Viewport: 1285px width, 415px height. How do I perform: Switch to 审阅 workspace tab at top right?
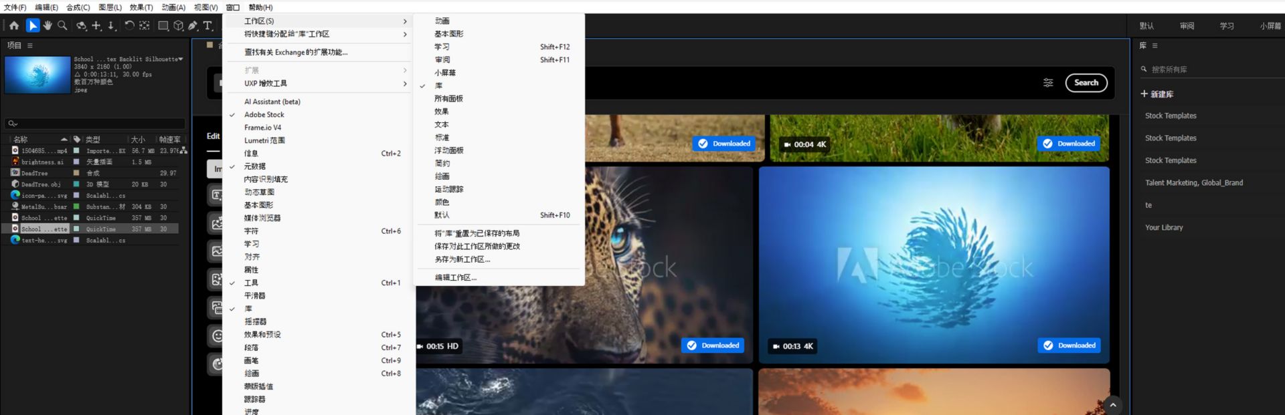coord(1187,26)
